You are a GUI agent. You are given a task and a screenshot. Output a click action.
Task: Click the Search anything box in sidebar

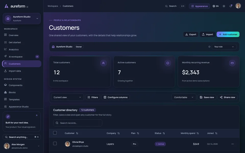(22, 137)
